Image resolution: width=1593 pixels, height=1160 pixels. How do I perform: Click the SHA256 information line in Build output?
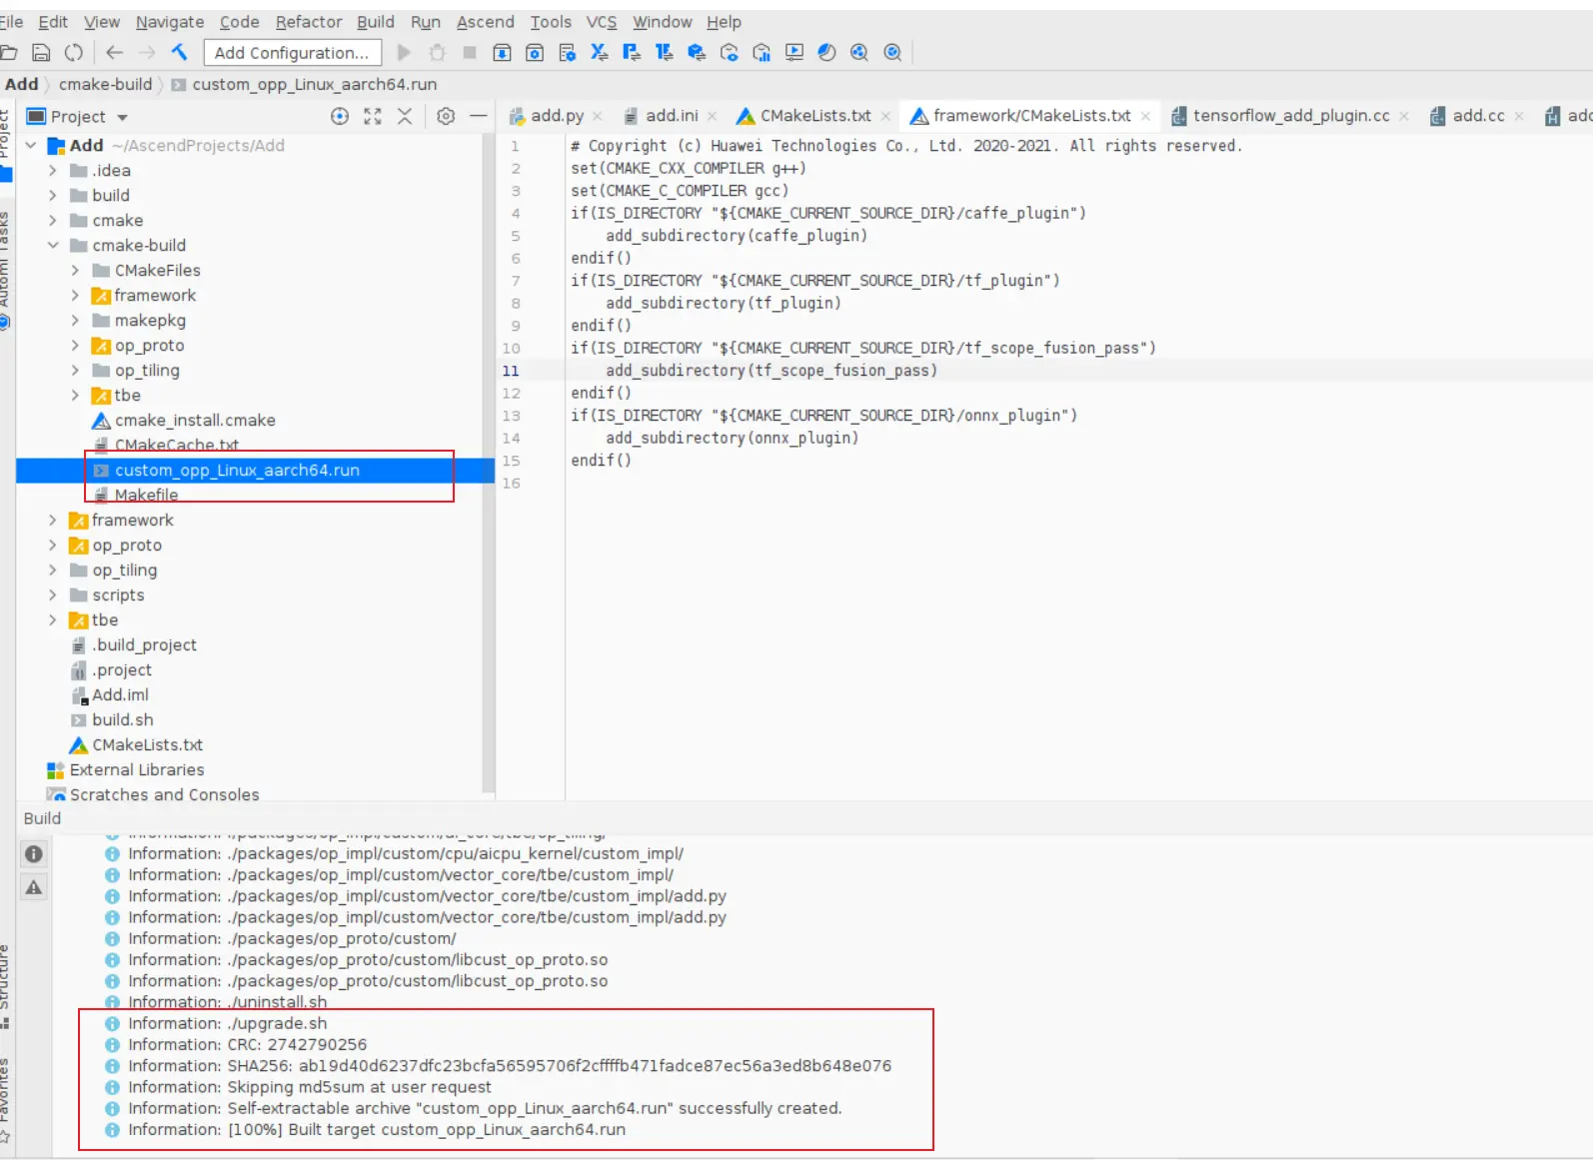(x=510, y=1066)
